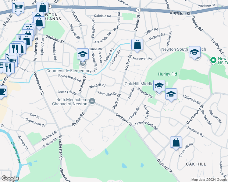Select the green Newton HS location pin

tap(213, 60)
